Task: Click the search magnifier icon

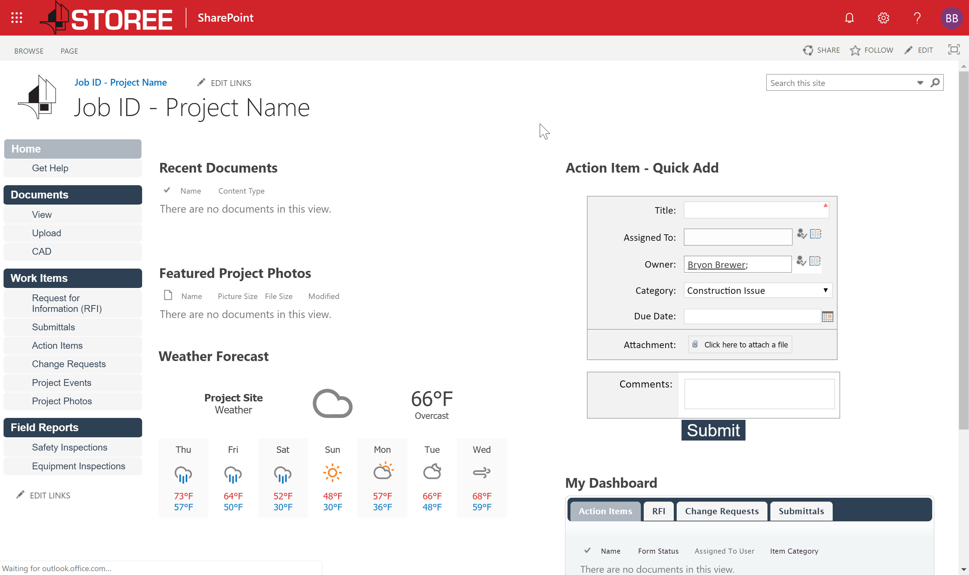Action: point(935,82)
